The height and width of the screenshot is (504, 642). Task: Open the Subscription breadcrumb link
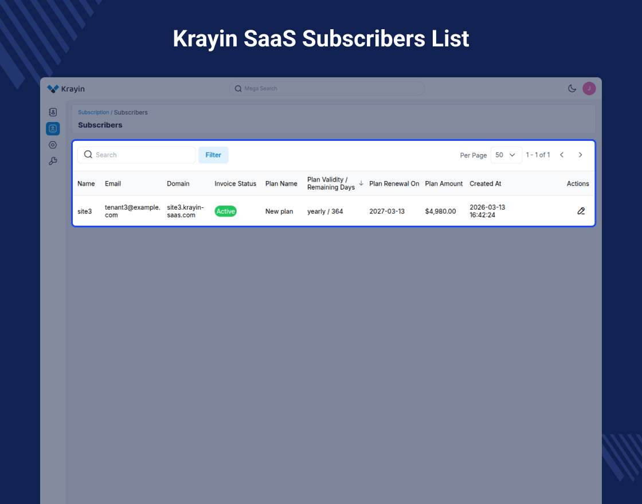pyautogui.click(x=93, y=112)
